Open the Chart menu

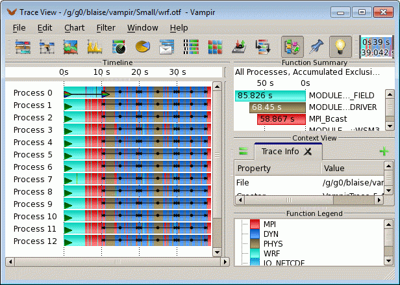point(74,27)
